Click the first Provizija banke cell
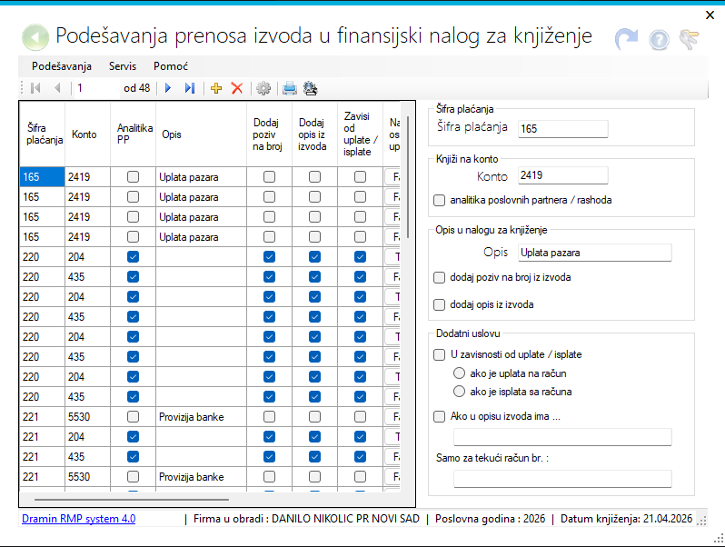The image size is (725, 547). click(x=201, y=416)
